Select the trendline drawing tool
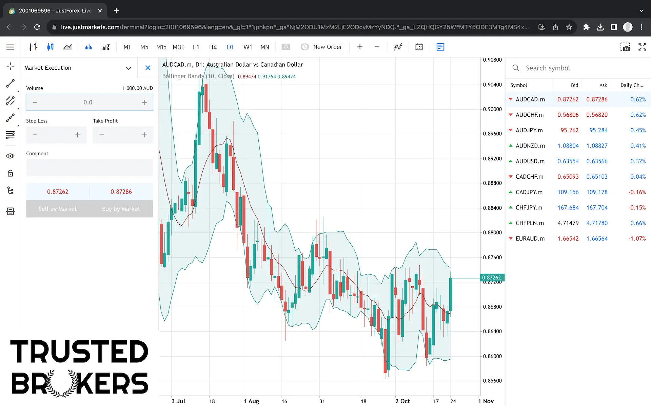651x406 pixels. 10,84
